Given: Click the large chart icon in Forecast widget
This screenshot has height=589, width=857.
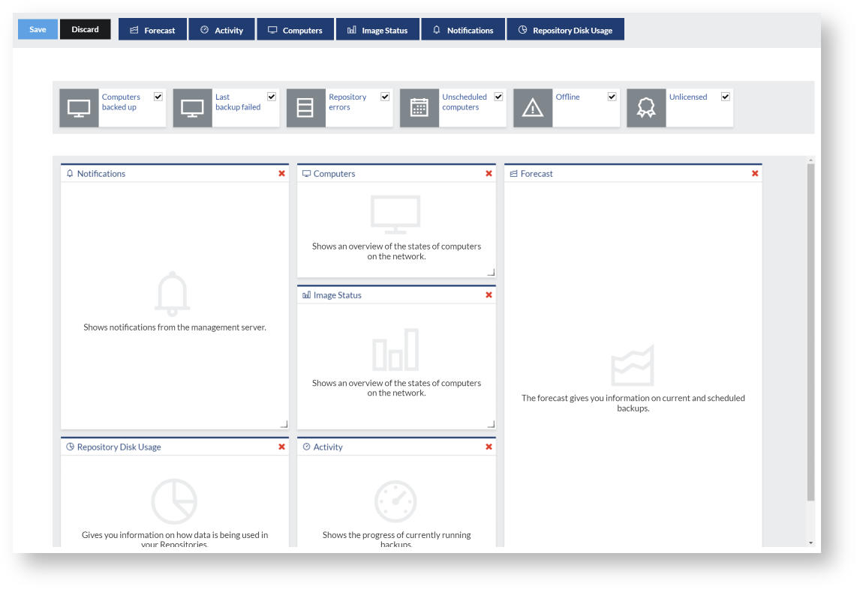Looking at the screenshot, I should [633, 365].
